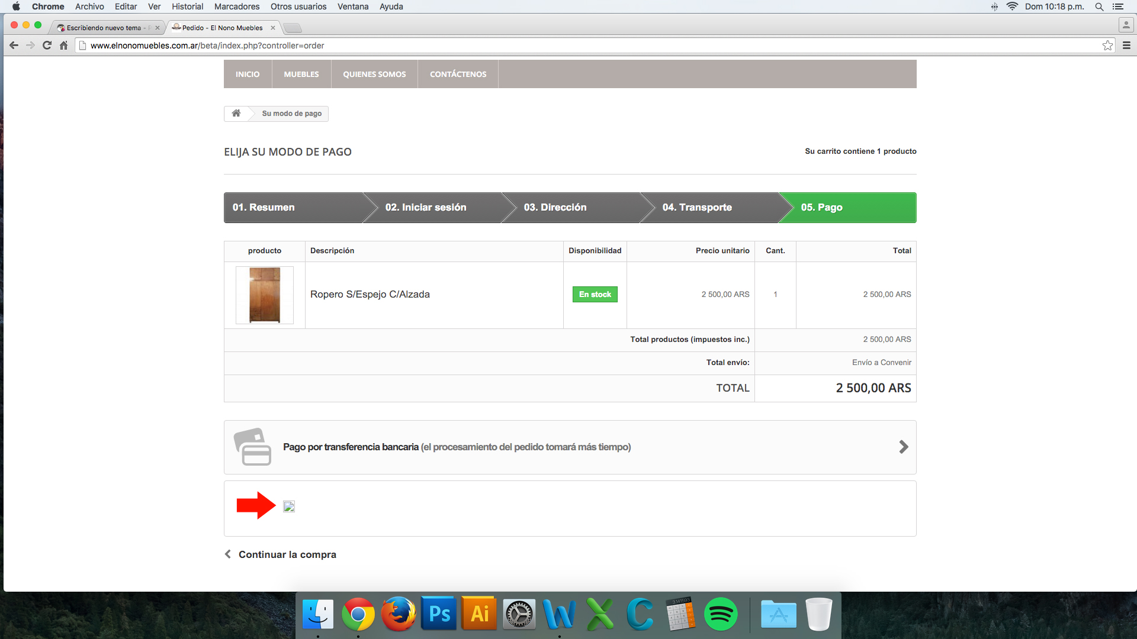Click the Ropero product thumbnail
The height and width of the screenshot is (639, 1137).
pyautogui.click(x=265, y=295)
